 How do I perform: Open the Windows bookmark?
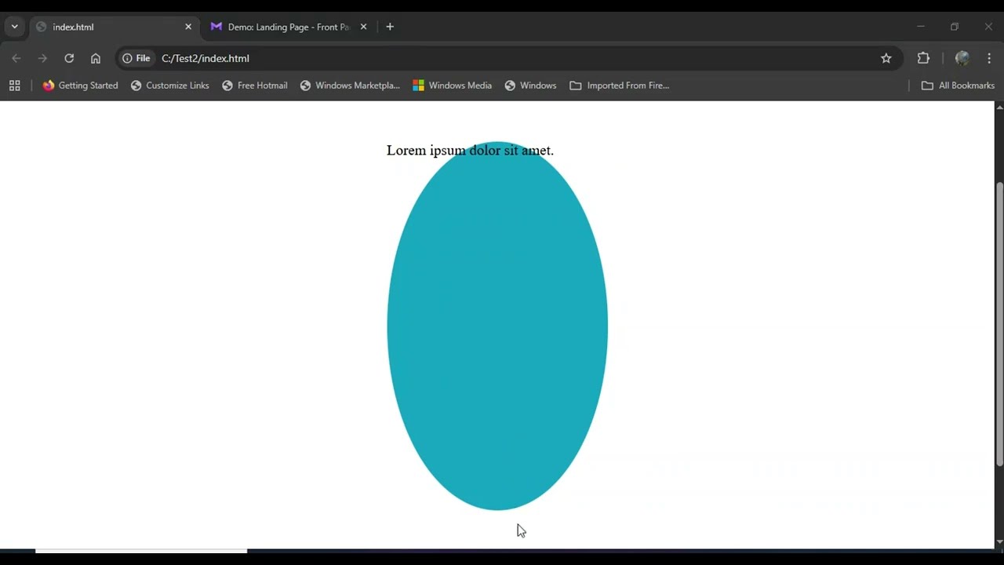point(530,86)
